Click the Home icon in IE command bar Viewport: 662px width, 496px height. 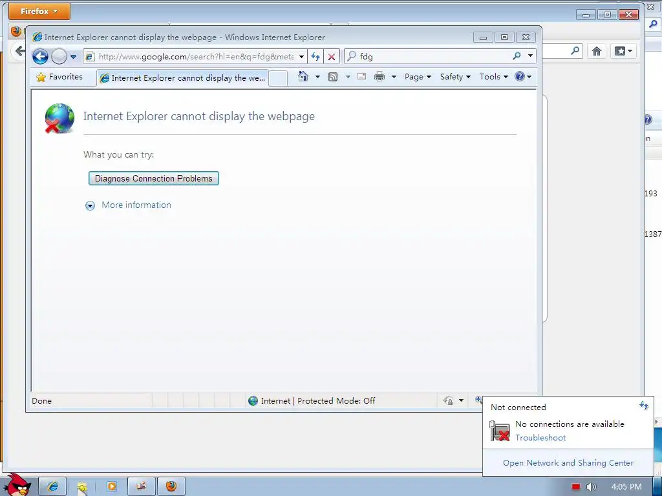303,76
